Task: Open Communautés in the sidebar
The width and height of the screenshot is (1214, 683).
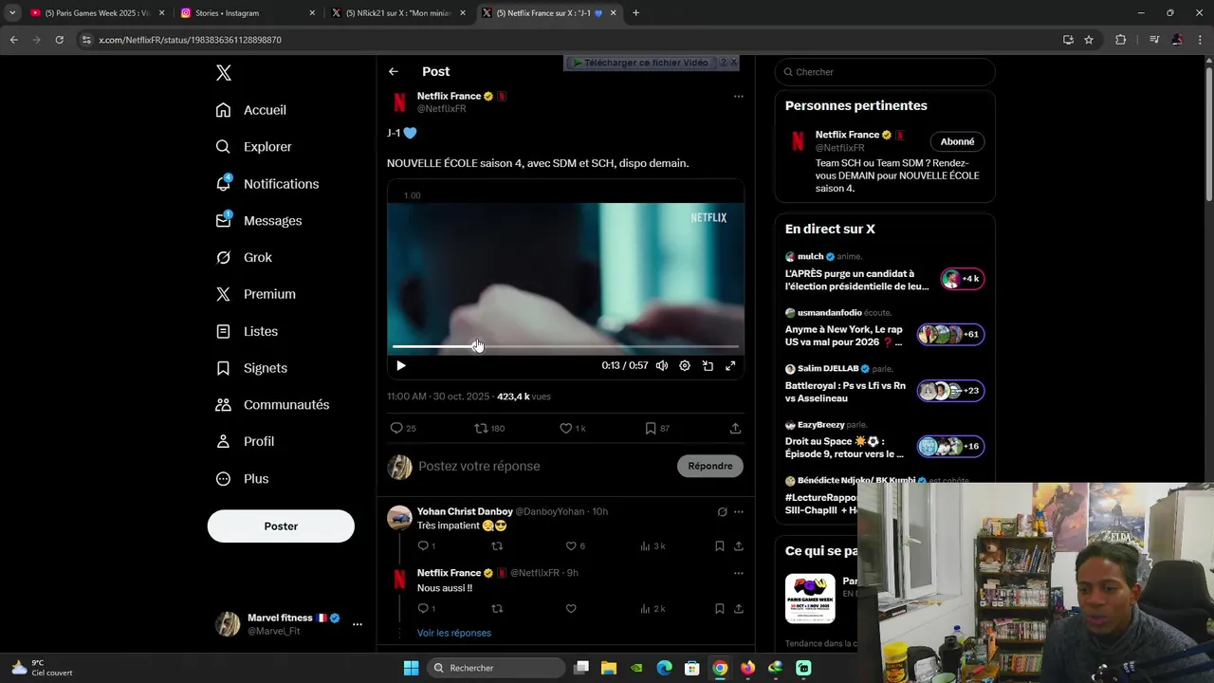Action: pyautogui.click(x=272, y=405)
